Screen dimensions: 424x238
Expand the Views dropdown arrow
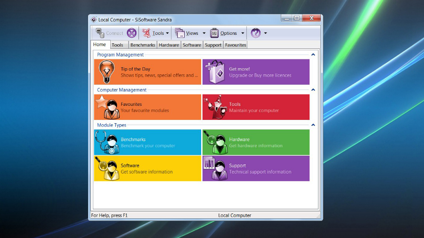204,33
